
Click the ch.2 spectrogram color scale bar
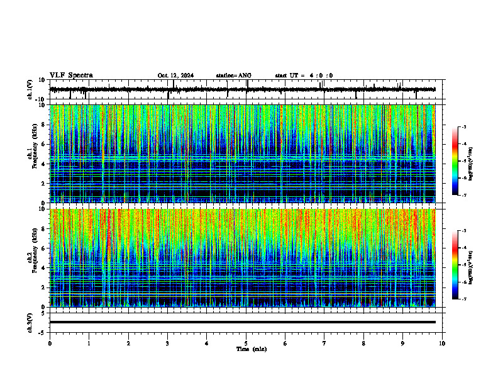455,265
